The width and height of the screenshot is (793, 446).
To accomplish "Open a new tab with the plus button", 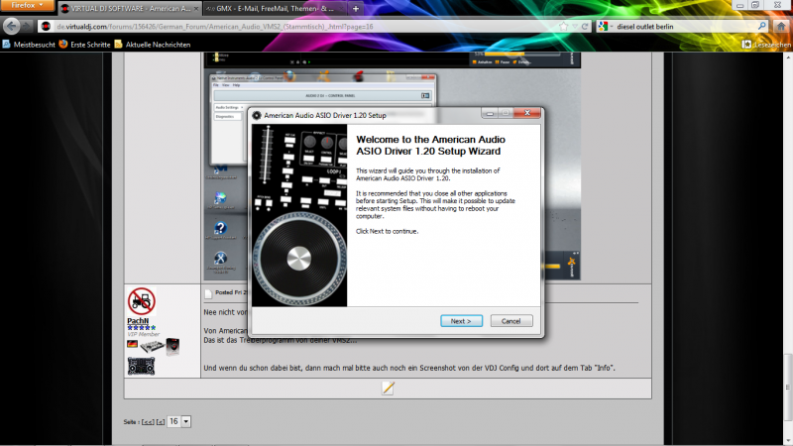I will pos(356,9).
